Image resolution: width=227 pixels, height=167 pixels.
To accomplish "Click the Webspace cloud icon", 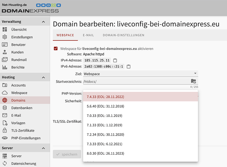I will (x=5, y=93).
